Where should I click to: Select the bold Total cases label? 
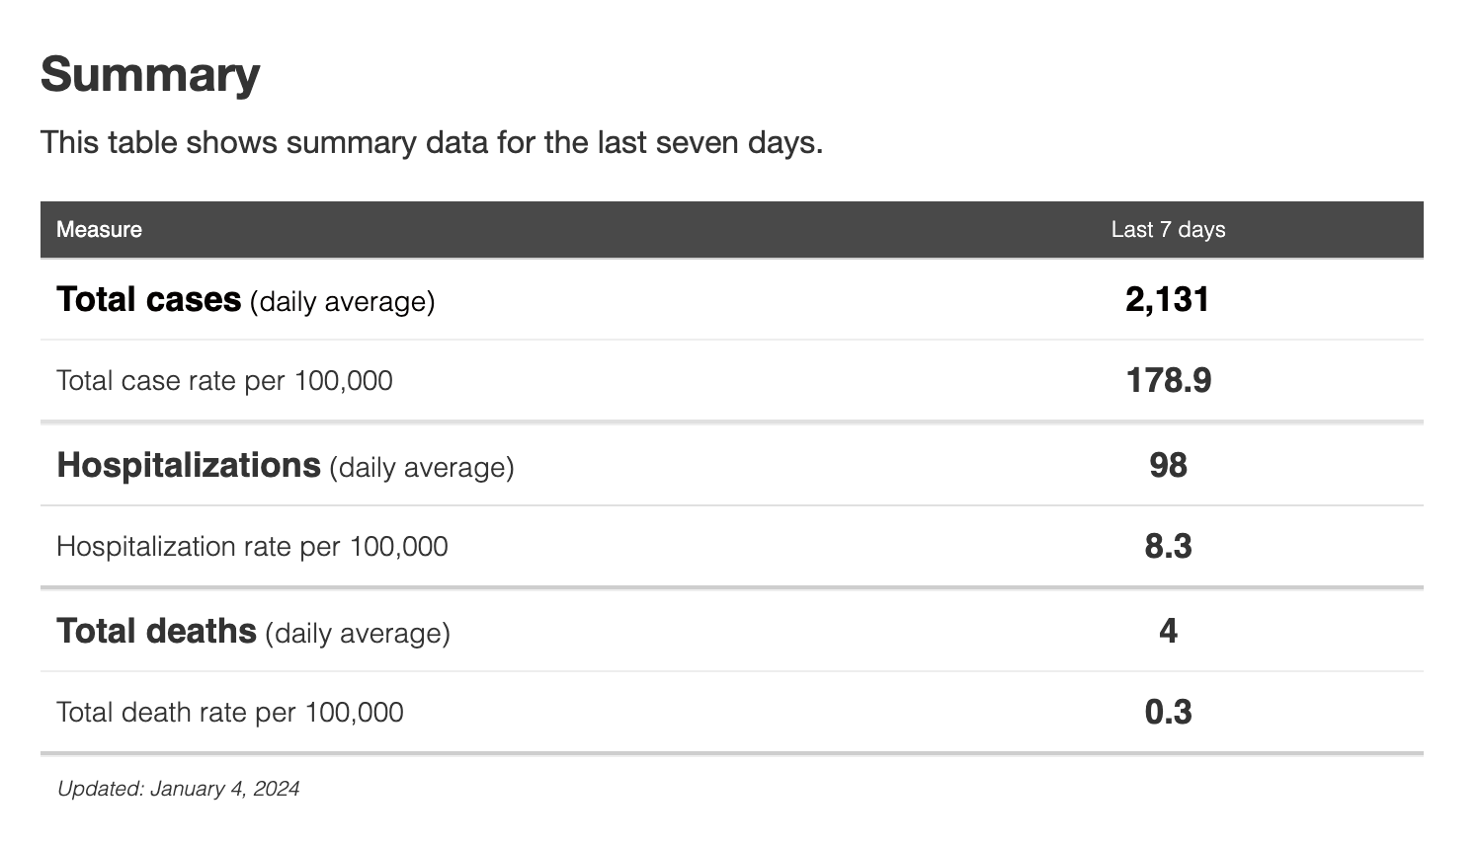(x=149, y=300)
